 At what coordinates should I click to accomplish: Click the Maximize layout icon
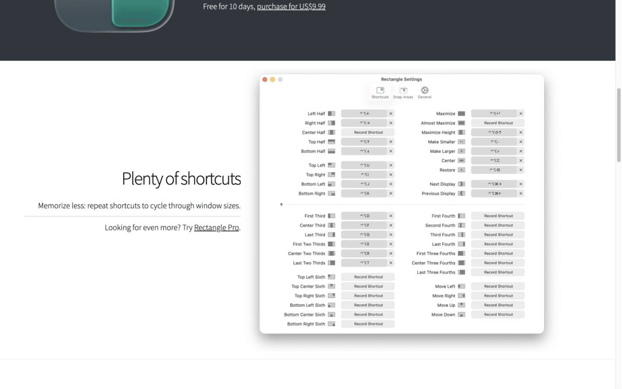click(461, 114)
